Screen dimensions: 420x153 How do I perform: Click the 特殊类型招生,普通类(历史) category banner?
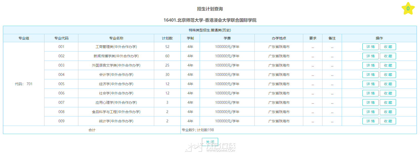[210, 30]
